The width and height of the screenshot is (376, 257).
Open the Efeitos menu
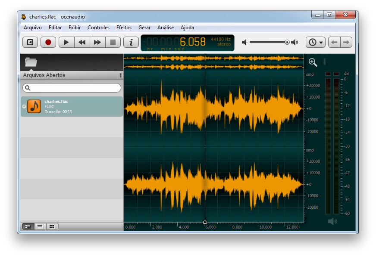[x=124, y=28]
